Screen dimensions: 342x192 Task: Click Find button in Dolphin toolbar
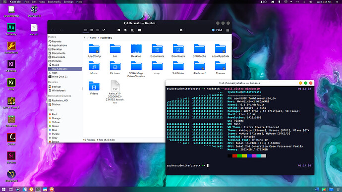tap(217, 30)
